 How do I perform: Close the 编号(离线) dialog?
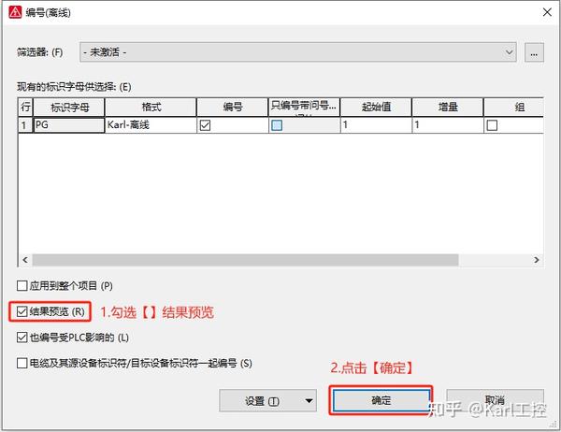click(x=547, y=12)
